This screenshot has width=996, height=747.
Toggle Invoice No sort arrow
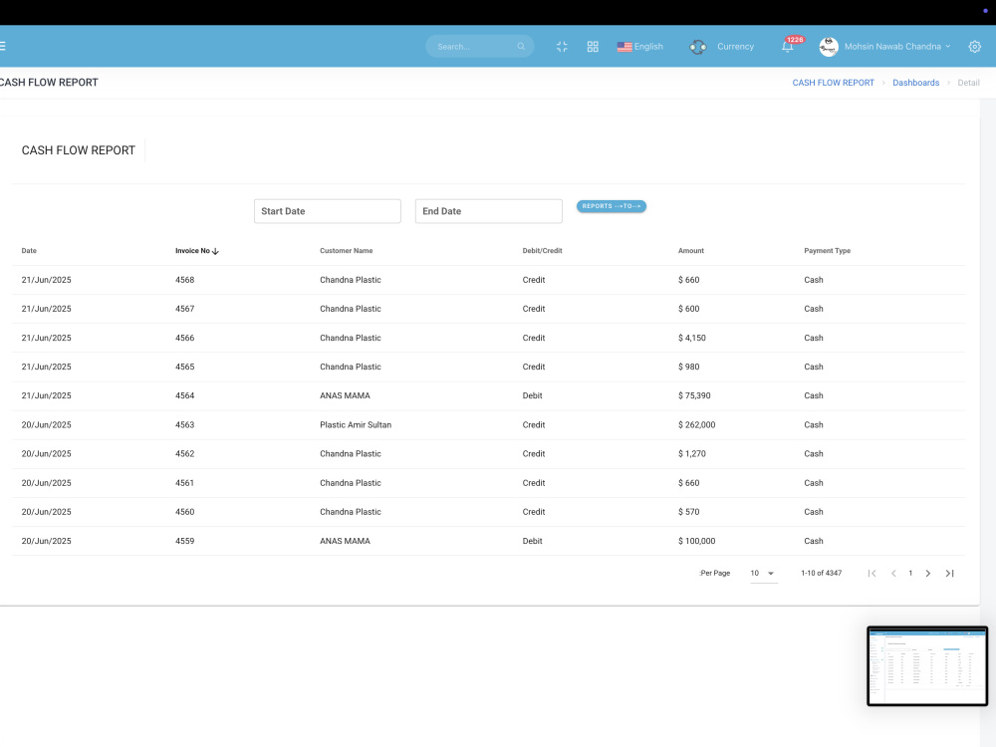click(x=215, y=251)
